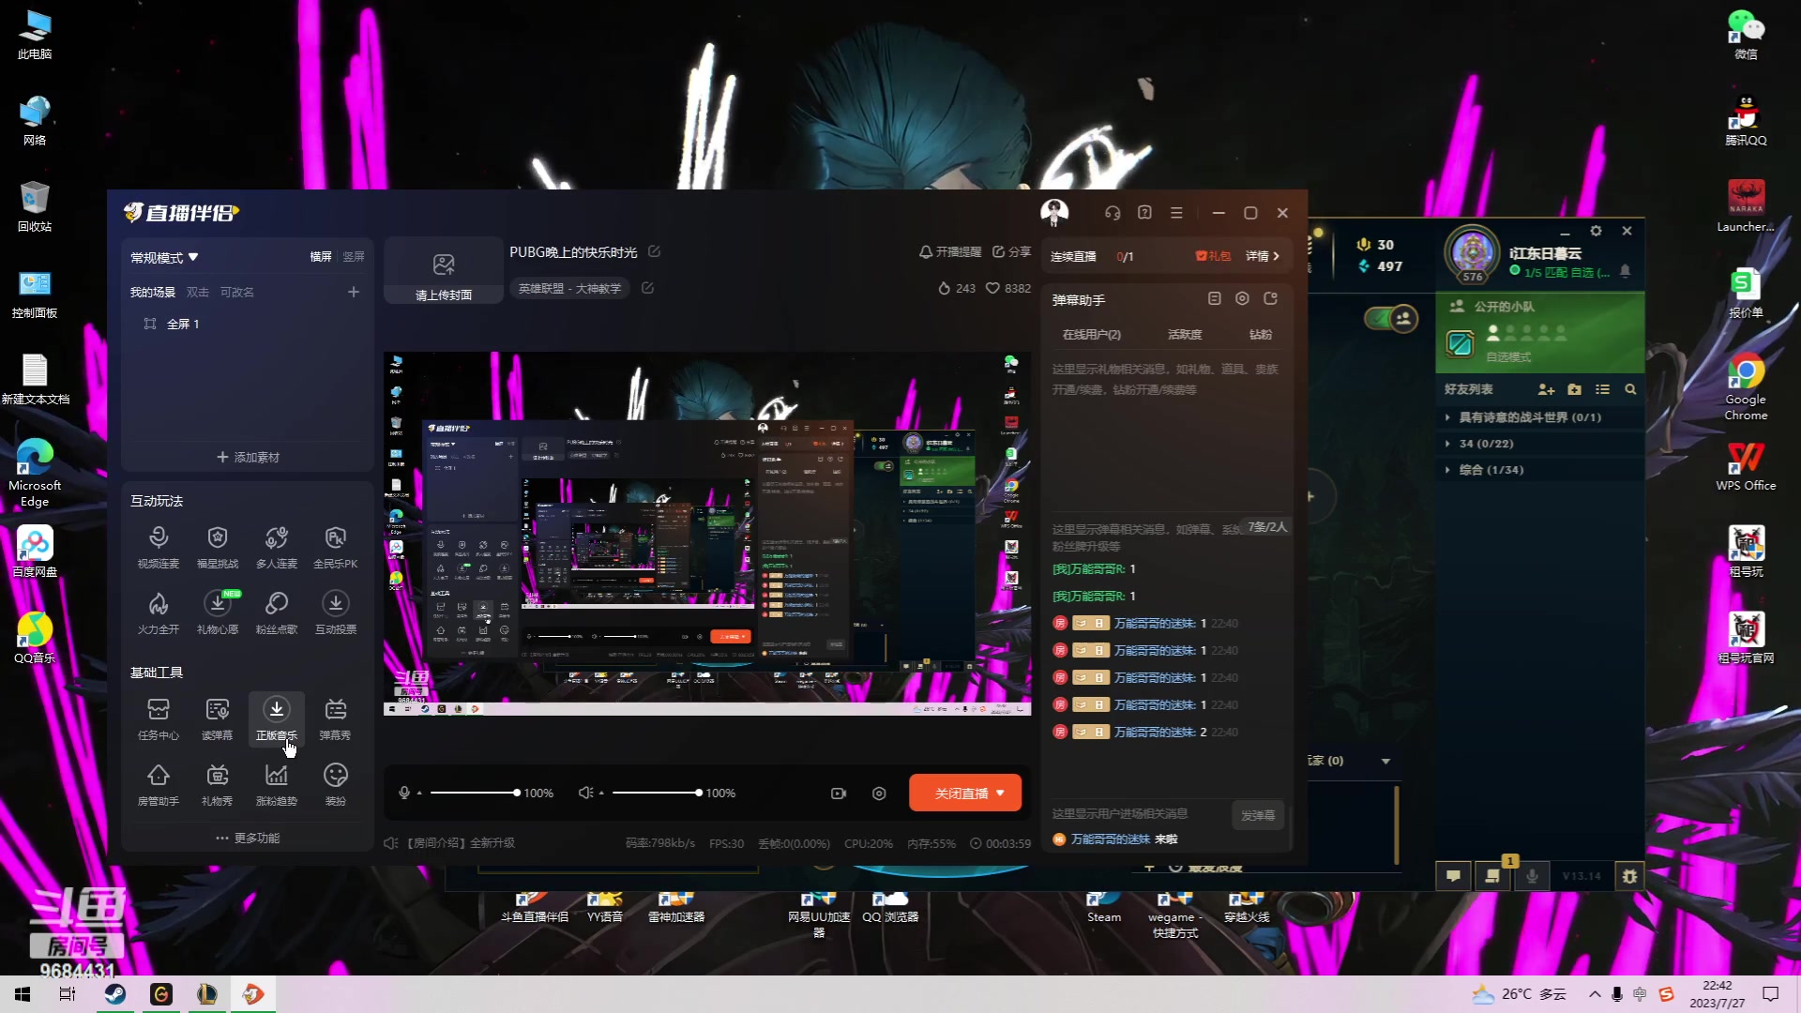Switch to 活跃度 tab
Image resolution: width=1801 pixels, height=1013 pixels.
click(1185, 335)
